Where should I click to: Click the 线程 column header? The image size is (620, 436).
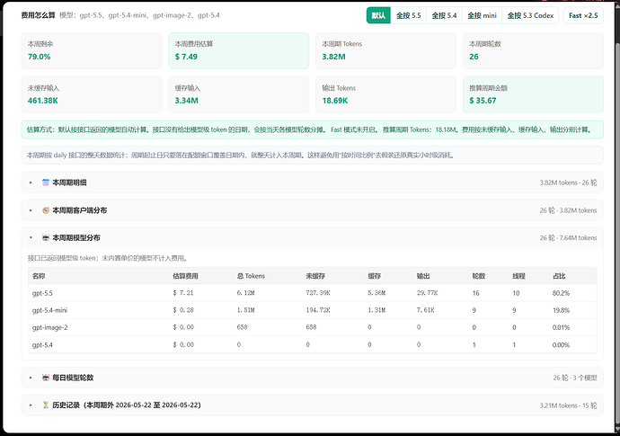point(518,276)
